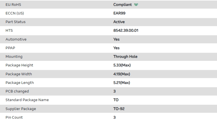This screenshot has width=217, height=120.
Task: Click the Active part status value
Action: (119, 22)
